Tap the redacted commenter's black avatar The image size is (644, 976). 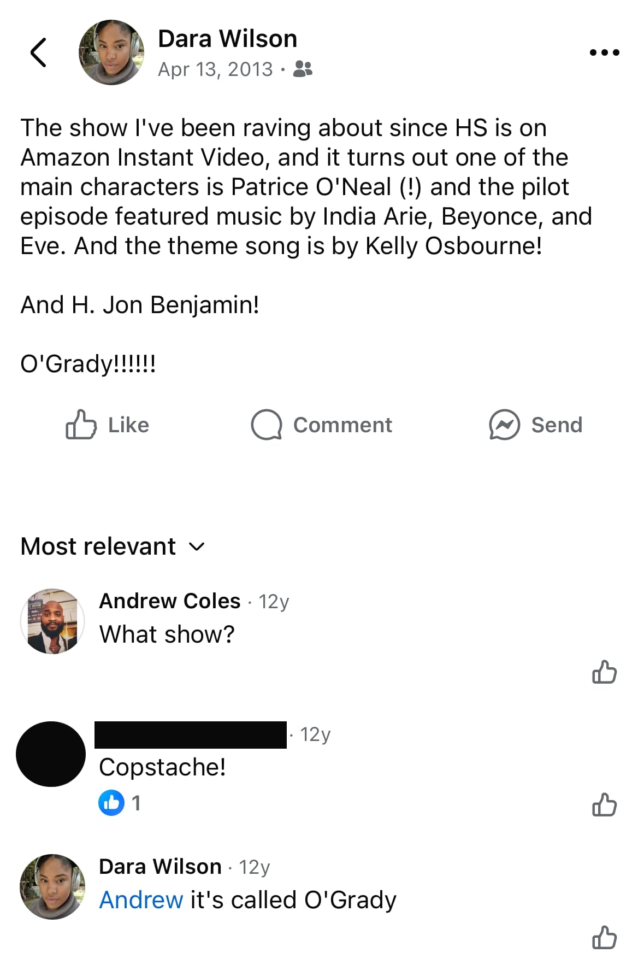(x=51, y=754)
